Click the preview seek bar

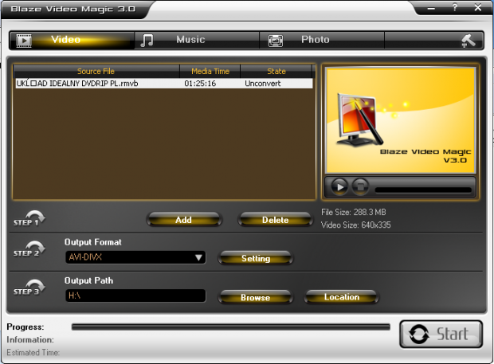[x=423, y=190]
